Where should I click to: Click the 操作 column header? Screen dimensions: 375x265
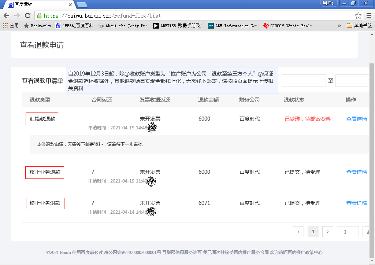(x=351, y=100)
